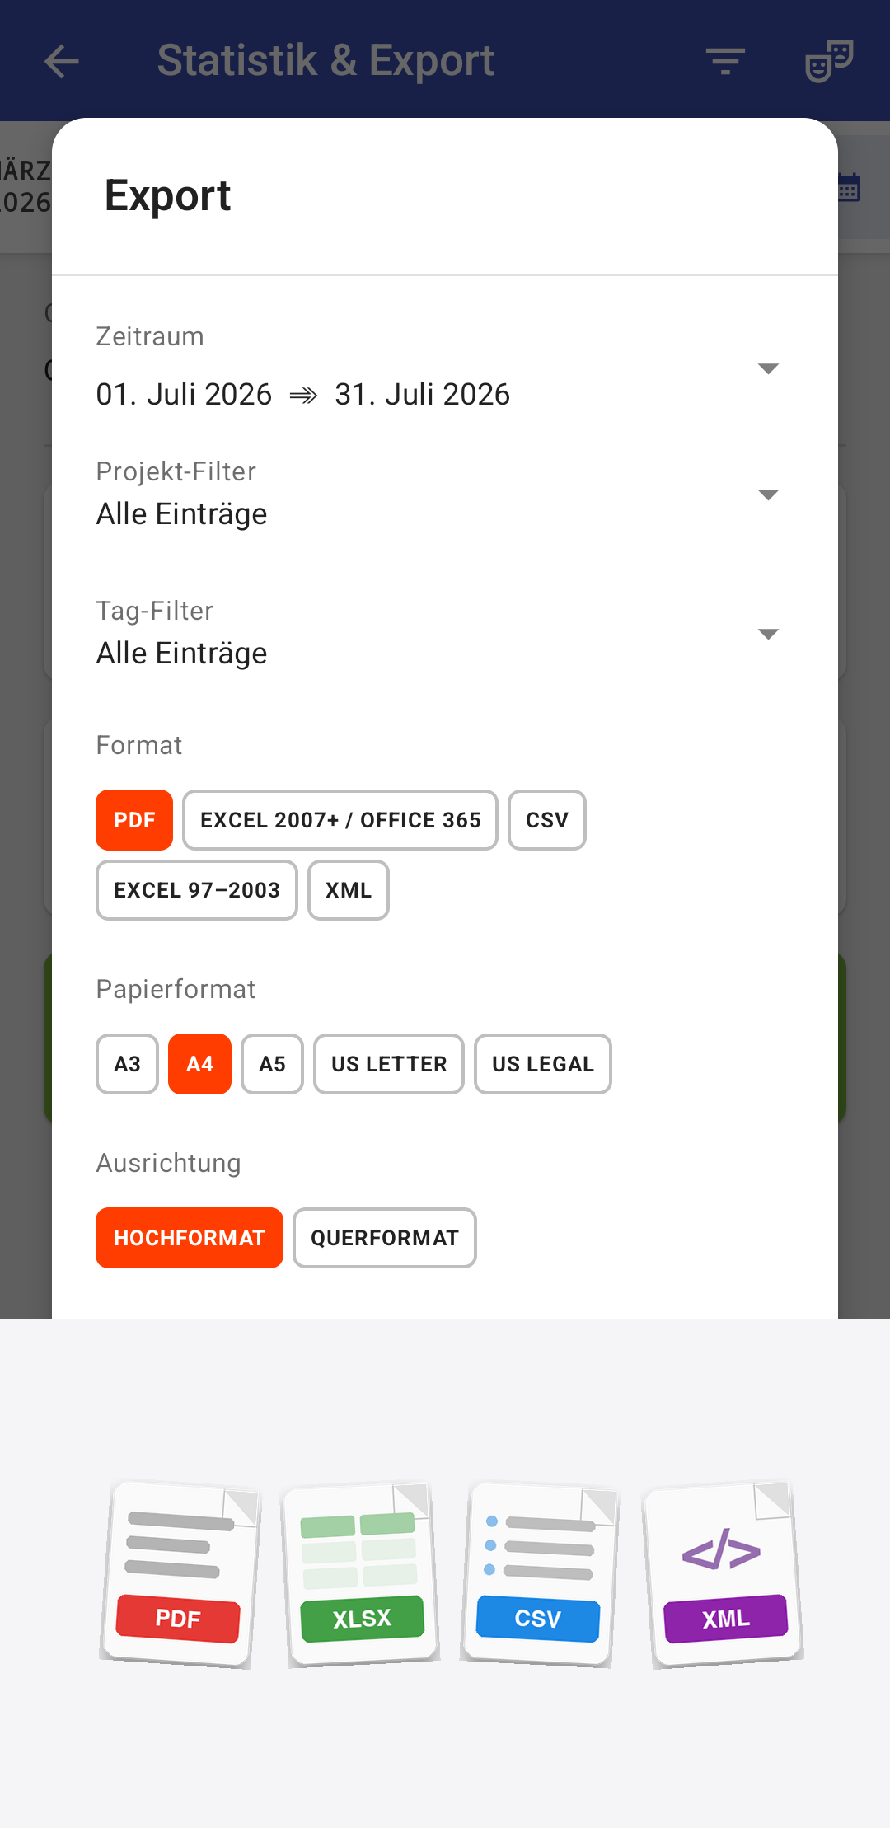Choose Excel 2007+ / Office 365 format
Screen dimensions: 890x1828
[x=340, y=820]
